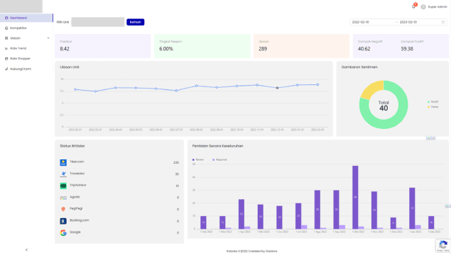Click the end date 2023-02-10 field
Viewport: 451px width, 255px height.
418,22
